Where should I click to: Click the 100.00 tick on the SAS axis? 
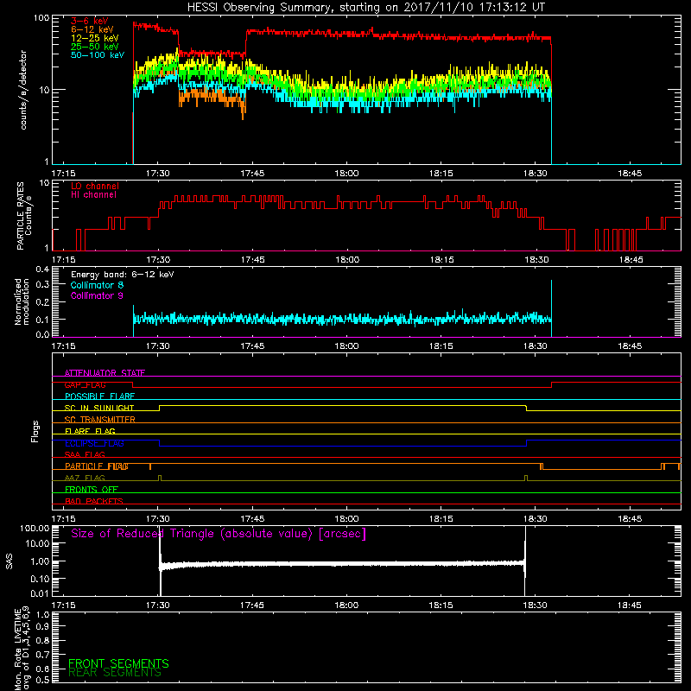point(35,528)
